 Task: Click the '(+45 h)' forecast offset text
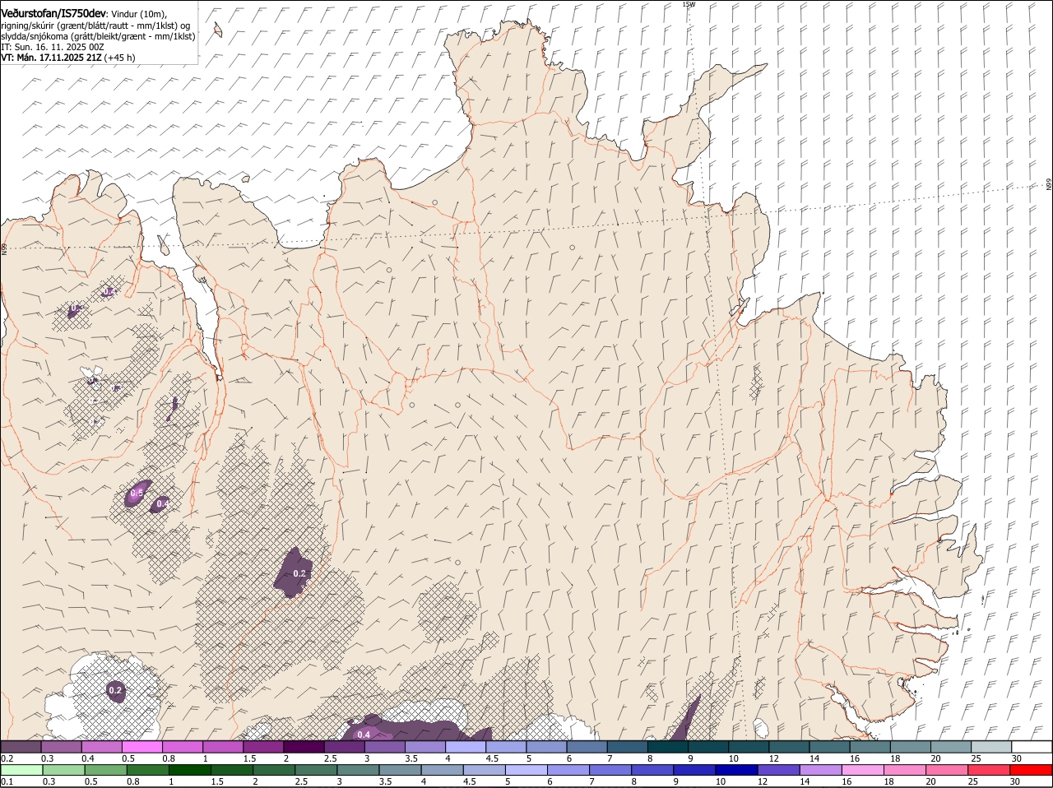tap(120, 58)
